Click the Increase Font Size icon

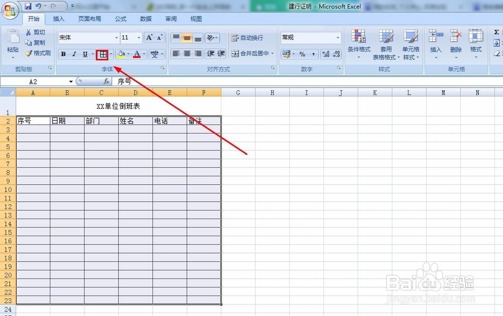tap(148, 36)
